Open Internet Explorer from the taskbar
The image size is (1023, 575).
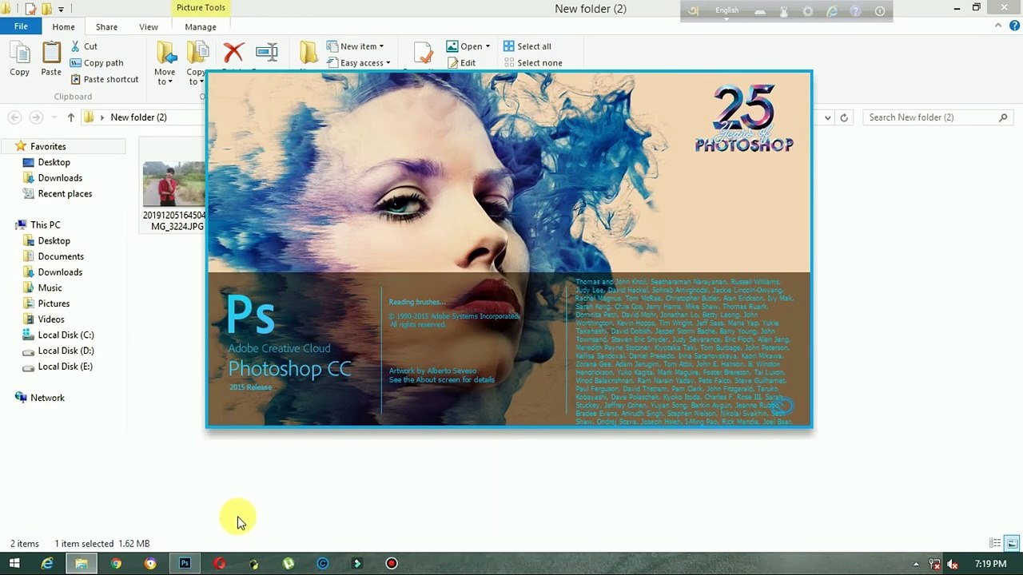click(x=47, y=564)
